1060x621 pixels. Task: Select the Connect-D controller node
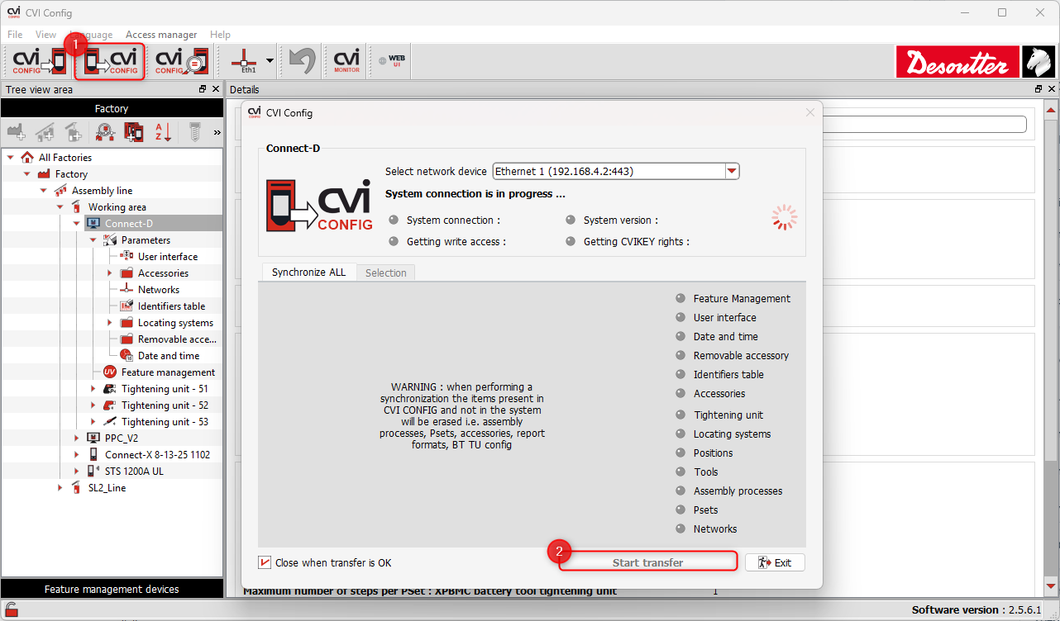[128, 224]
